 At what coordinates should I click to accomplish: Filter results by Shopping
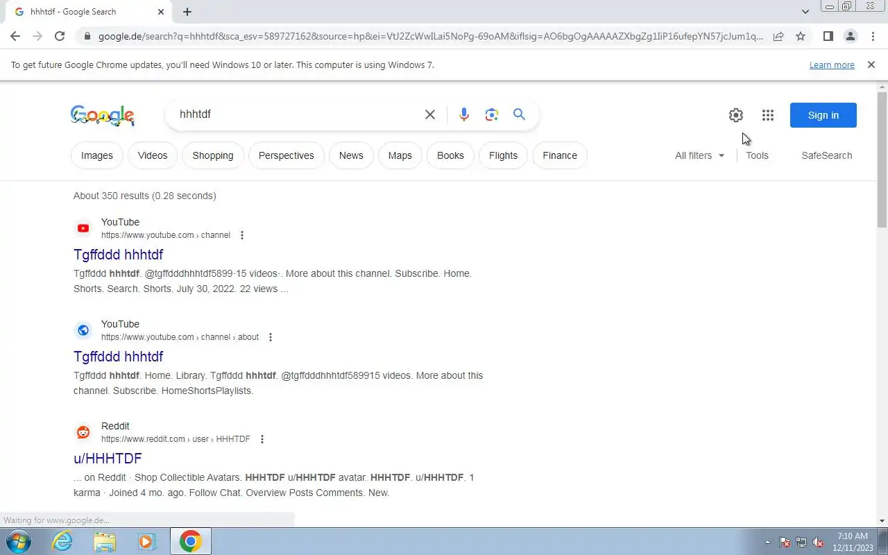213,155
